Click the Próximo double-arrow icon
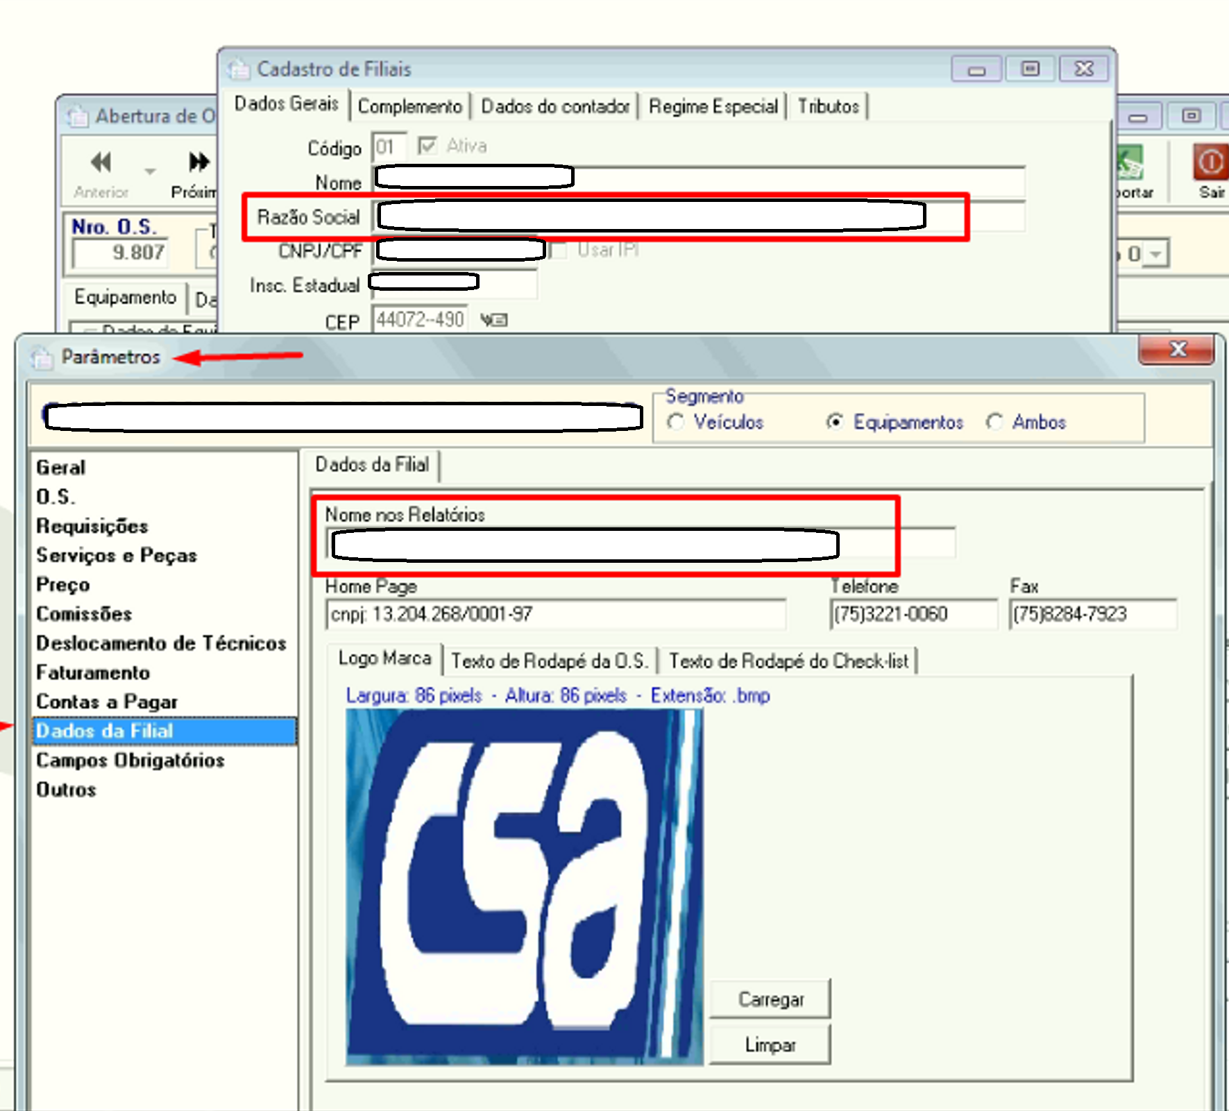 pos(199,162)
